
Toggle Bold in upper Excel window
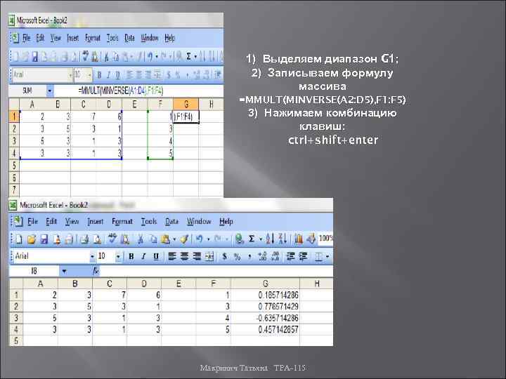point(99,75)
